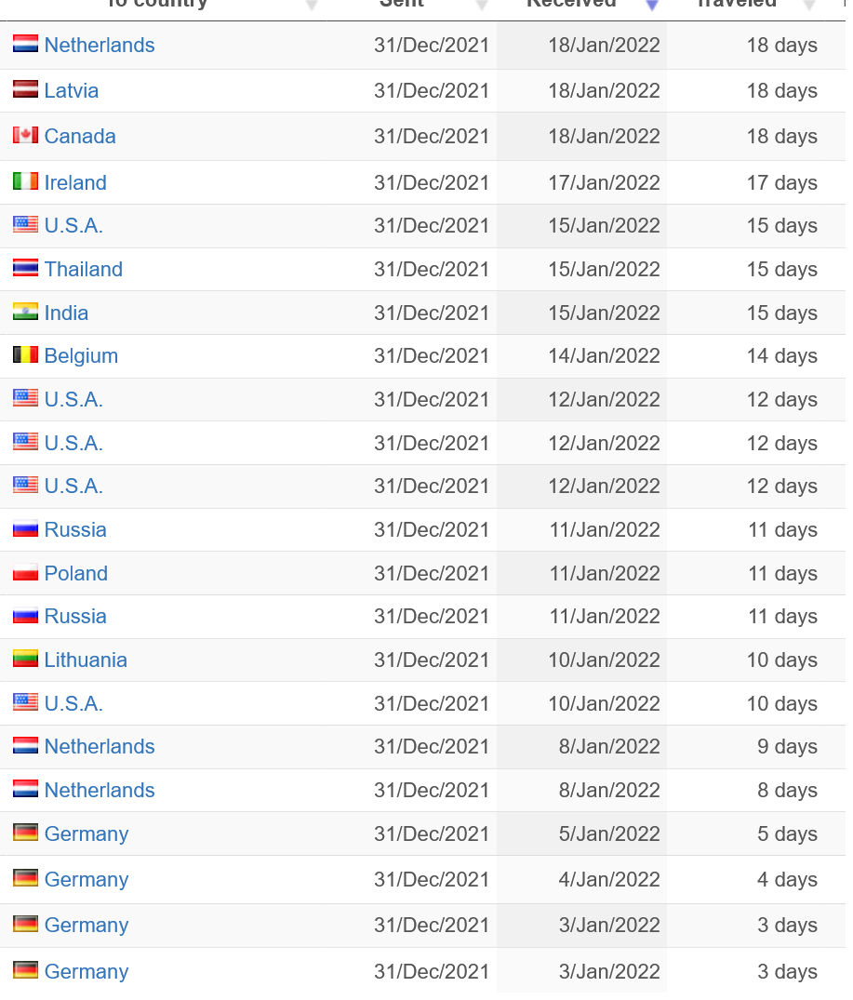853x1000 pixels.
Task: Toggle sort on the Received column arrow
Action: pyautogui.click(x=651, y=6)
